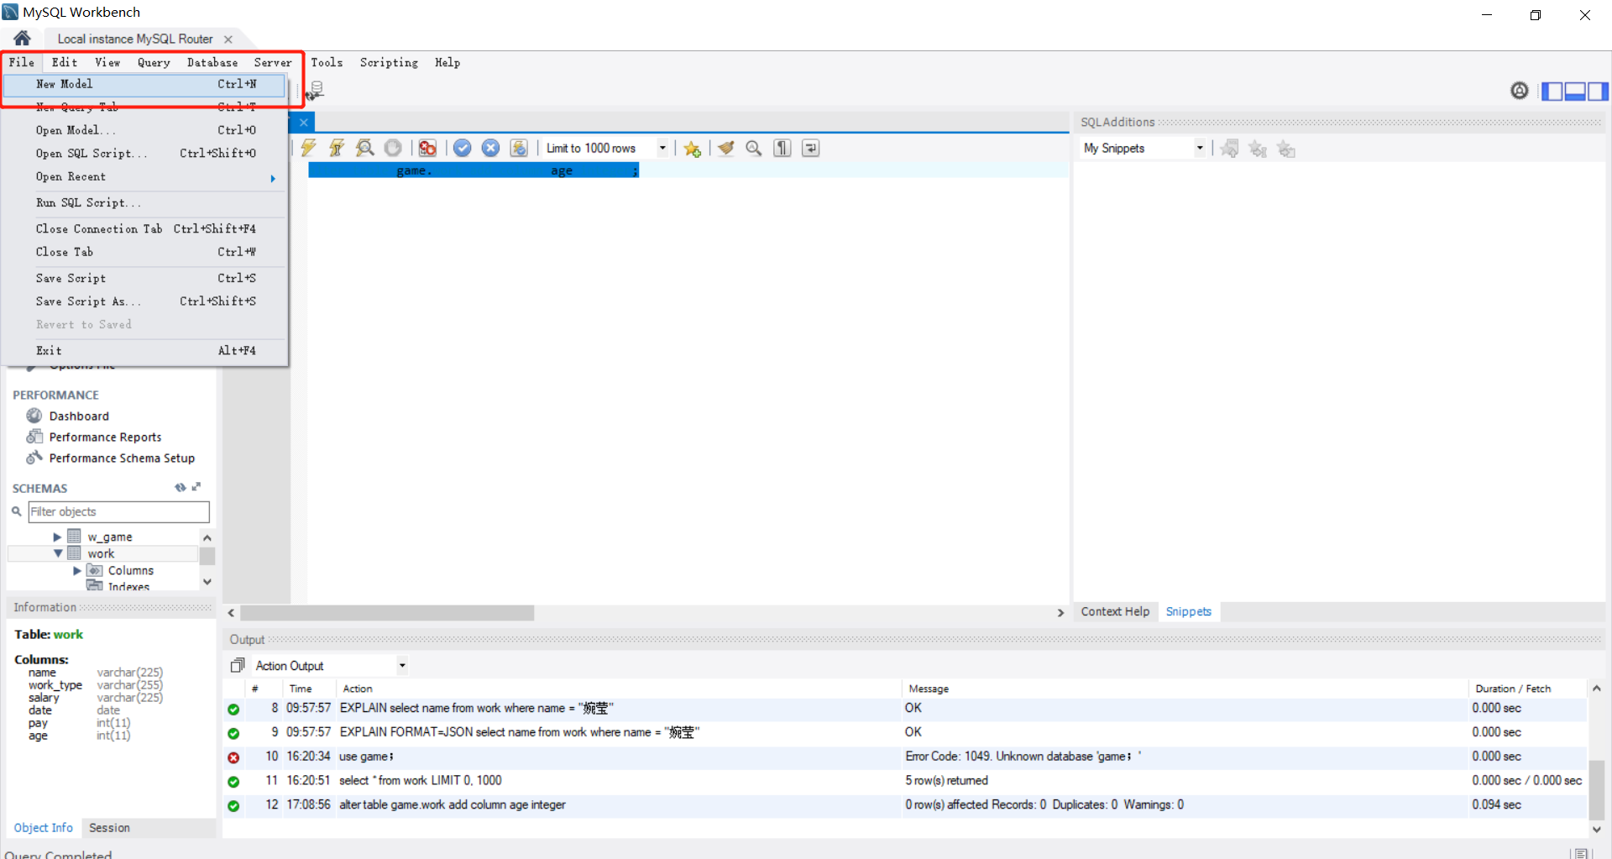Click replace-editor-with-snippet star icon
The height and width of the screenshot is (859, 1612).
(x=1229, y=149)
